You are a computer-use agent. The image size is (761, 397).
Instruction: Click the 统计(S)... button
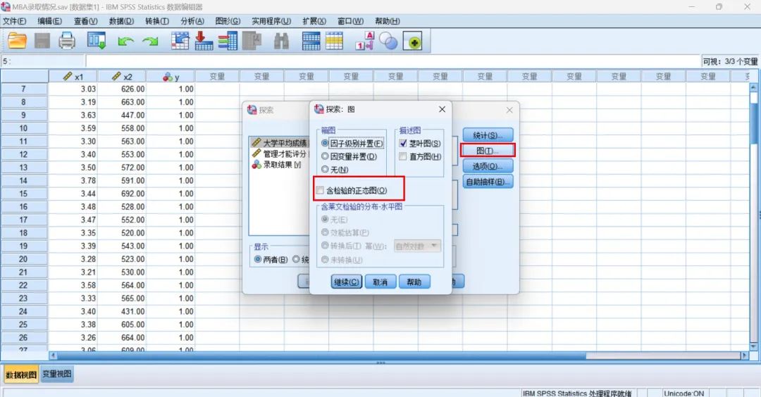(x=488, y=135)
